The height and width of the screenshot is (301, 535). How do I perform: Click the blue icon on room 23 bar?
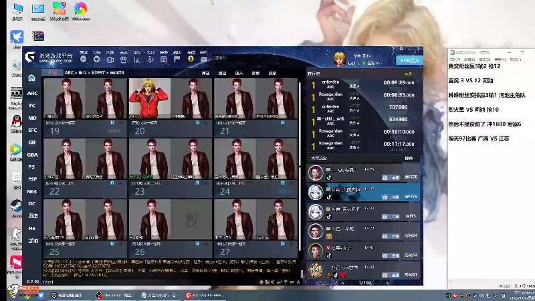click(x=197, y=183)
